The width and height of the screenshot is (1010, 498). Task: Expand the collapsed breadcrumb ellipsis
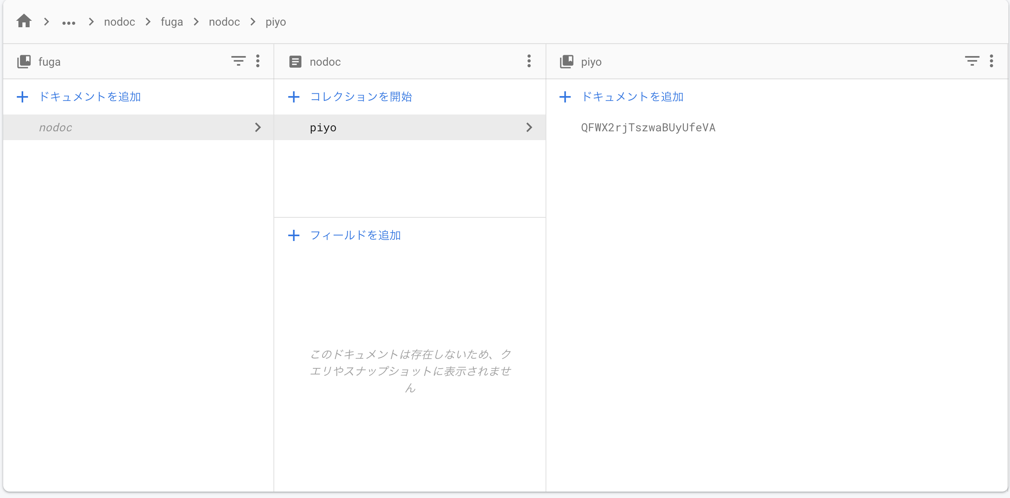pyautogui.click(x=69, y=22)
